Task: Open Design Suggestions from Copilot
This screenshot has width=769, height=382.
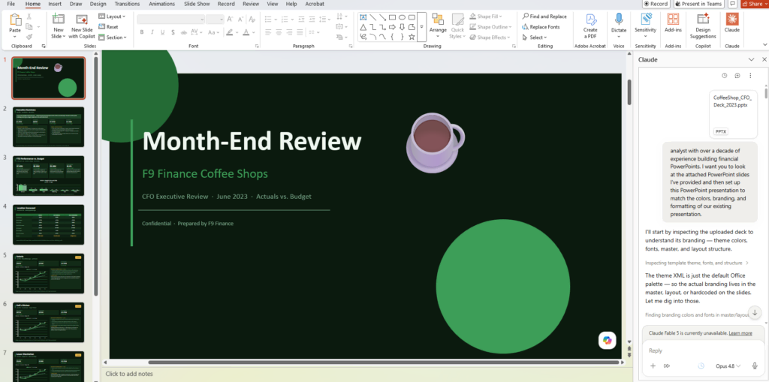Action: pyautogui.click(x=703, y=26)
